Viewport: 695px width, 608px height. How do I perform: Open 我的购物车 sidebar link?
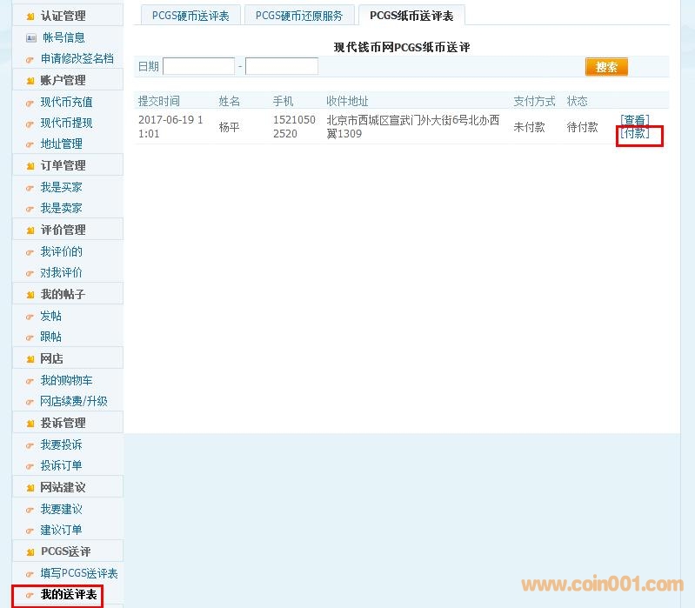click(66, 380)
